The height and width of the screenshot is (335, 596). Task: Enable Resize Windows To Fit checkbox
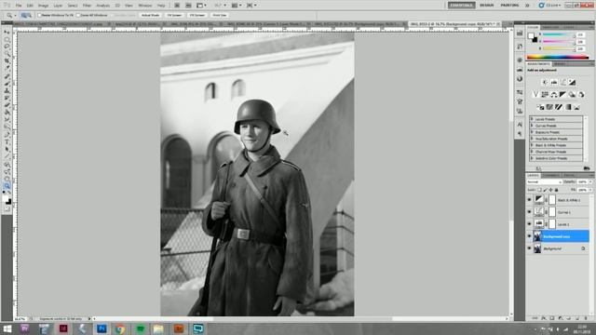[39, 15]
